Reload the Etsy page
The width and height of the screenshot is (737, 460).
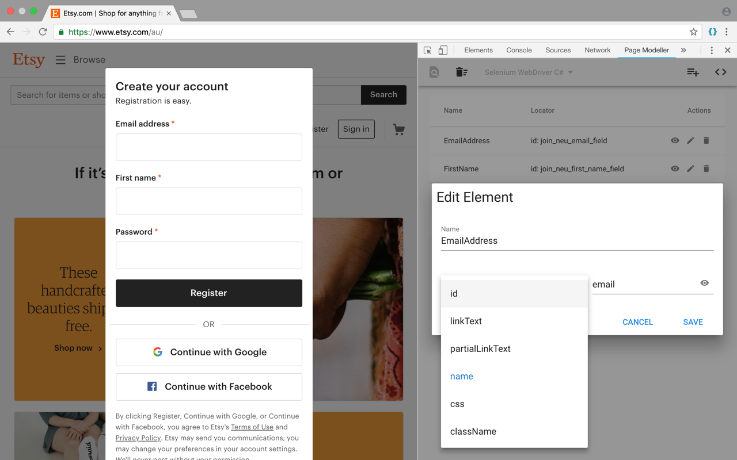pyautogui.click(x=43, y=32)
